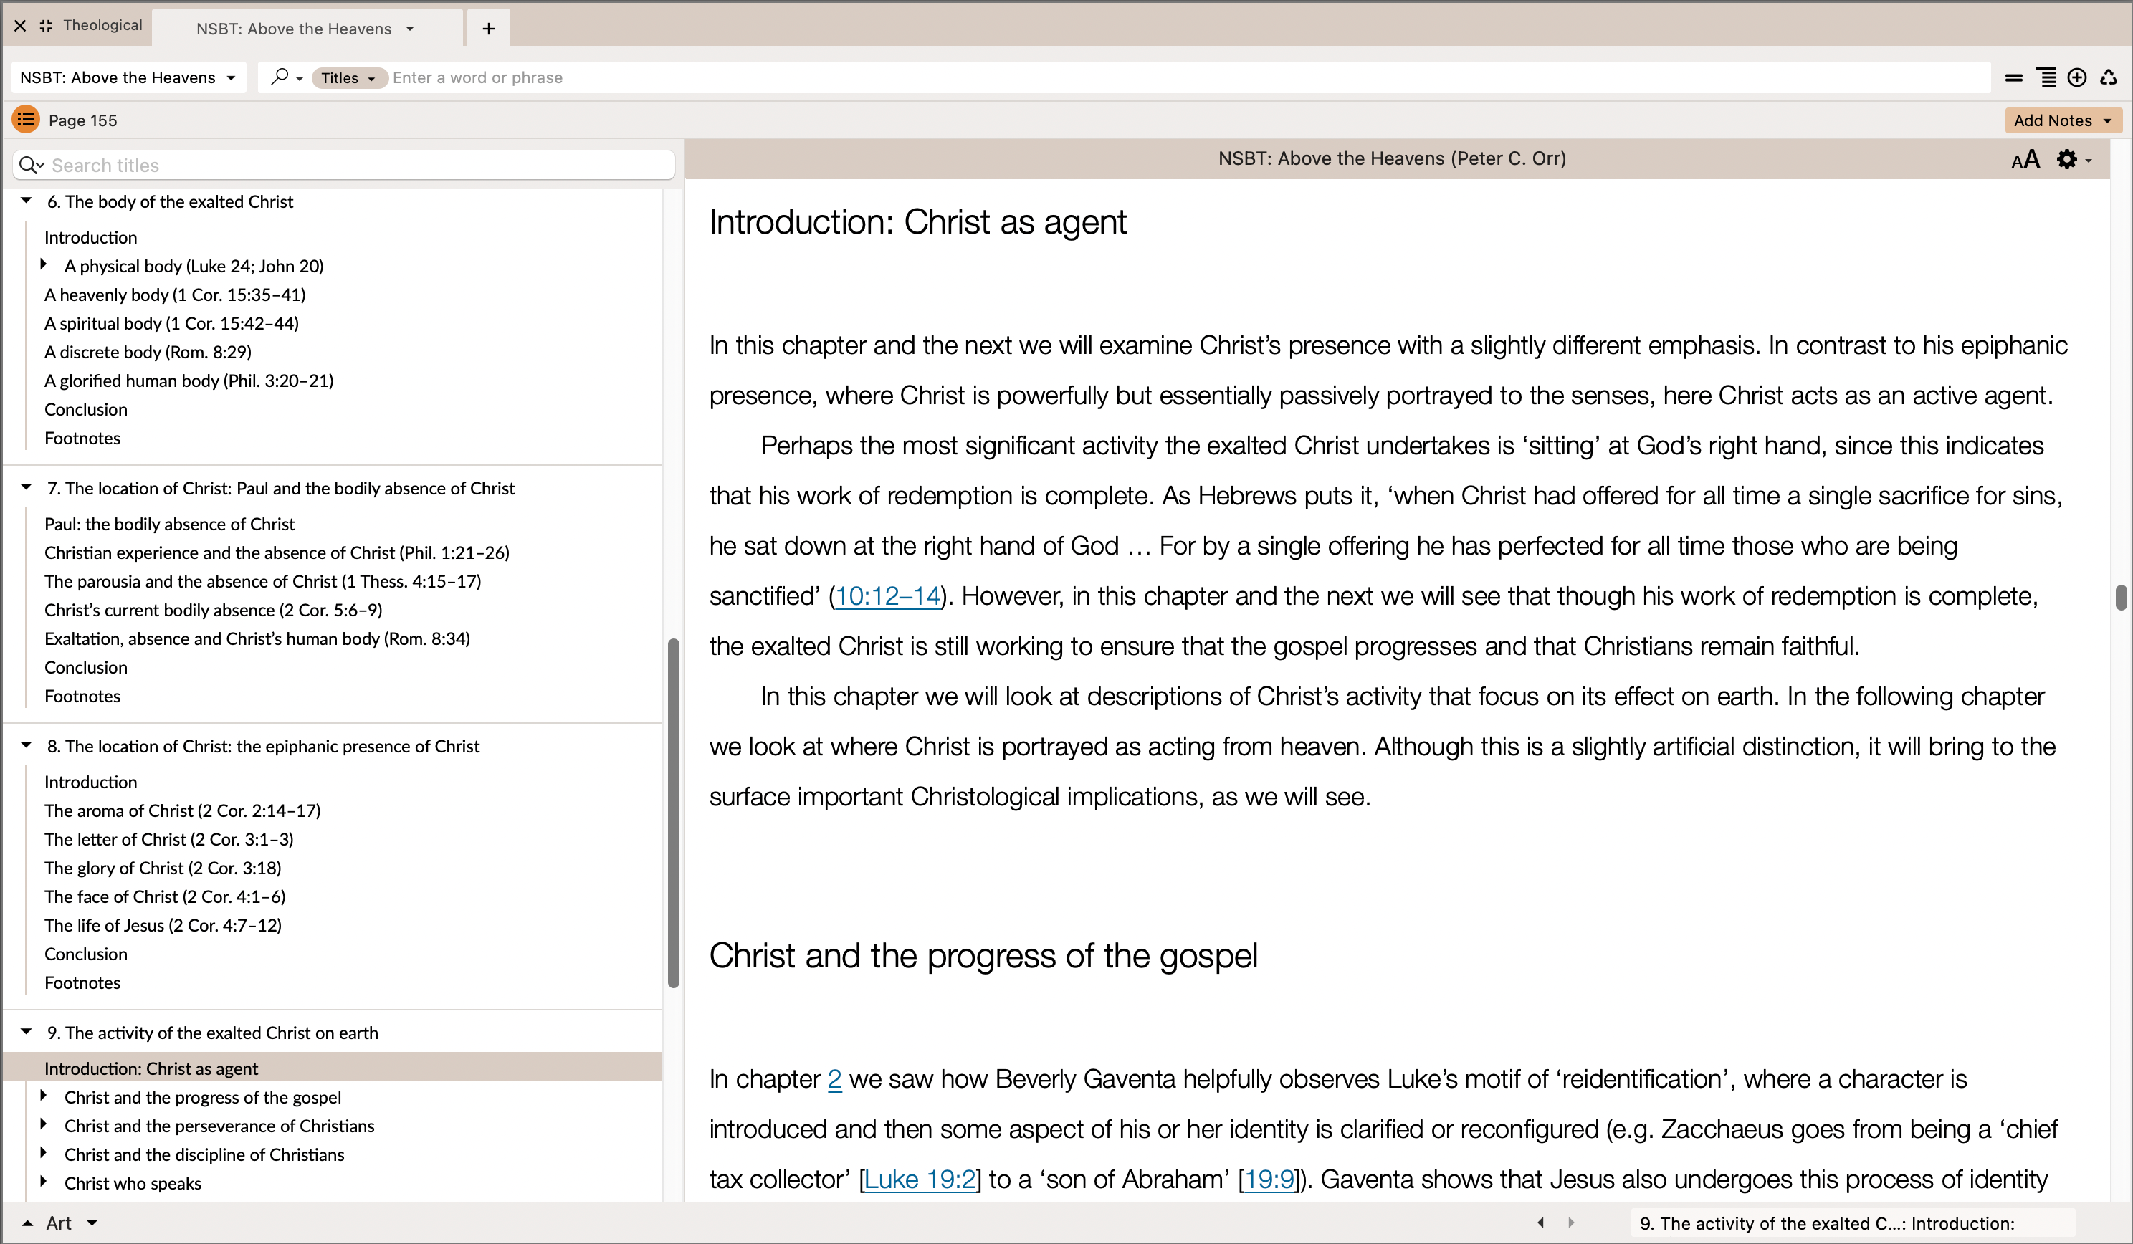The width and height of the screenshot is (2133, 1244).
Task: Toggle the orange table of contents icon
Action: (25, 120)
